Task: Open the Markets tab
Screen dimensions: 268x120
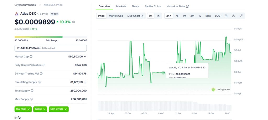Action: pyautogui.click(x=121, y=6)
